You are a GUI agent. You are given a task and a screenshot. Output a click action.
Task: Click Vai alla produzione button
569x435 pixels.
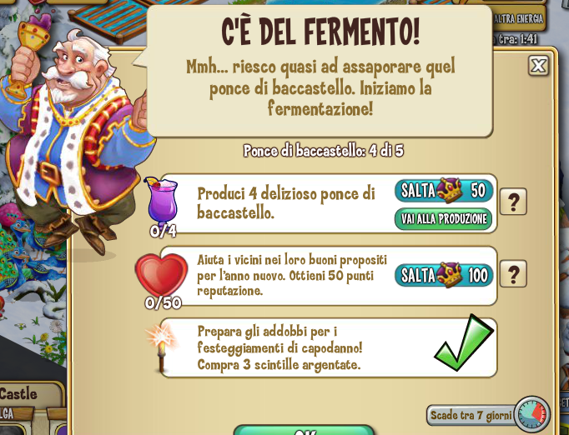click(x=444, y=219)
